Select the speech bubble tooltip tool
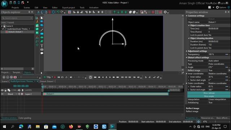Viewport: 231px width, 130px height. coord(42,53)
